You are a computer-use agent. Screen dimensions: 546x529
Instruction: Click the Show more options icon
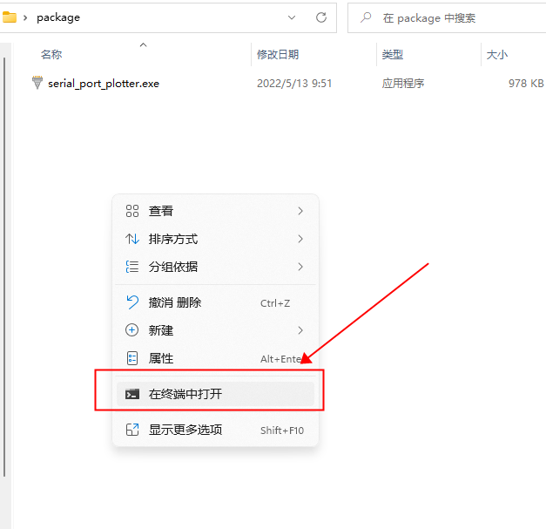pos(132,430)
